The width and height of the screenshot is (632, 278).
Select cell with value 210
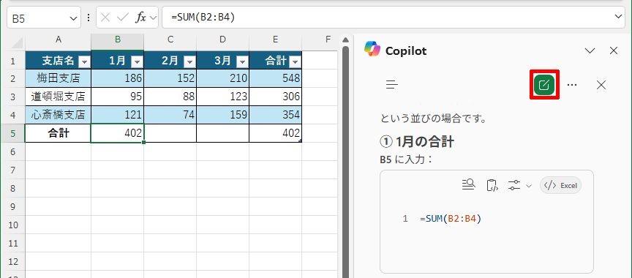223,78
